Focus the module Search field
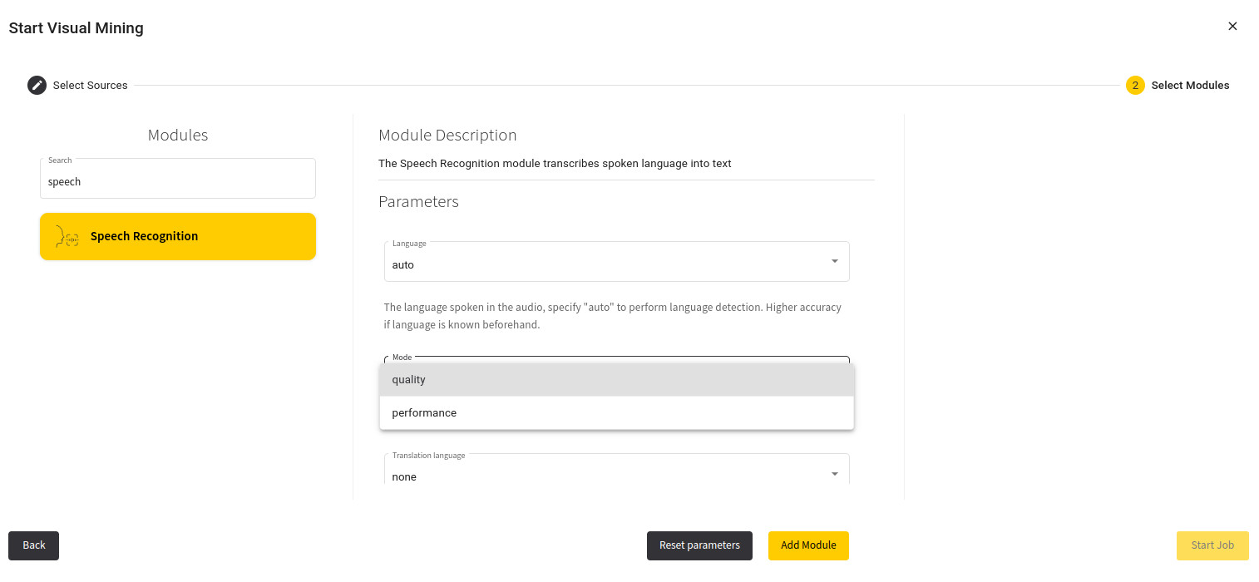 coord(178,179)
